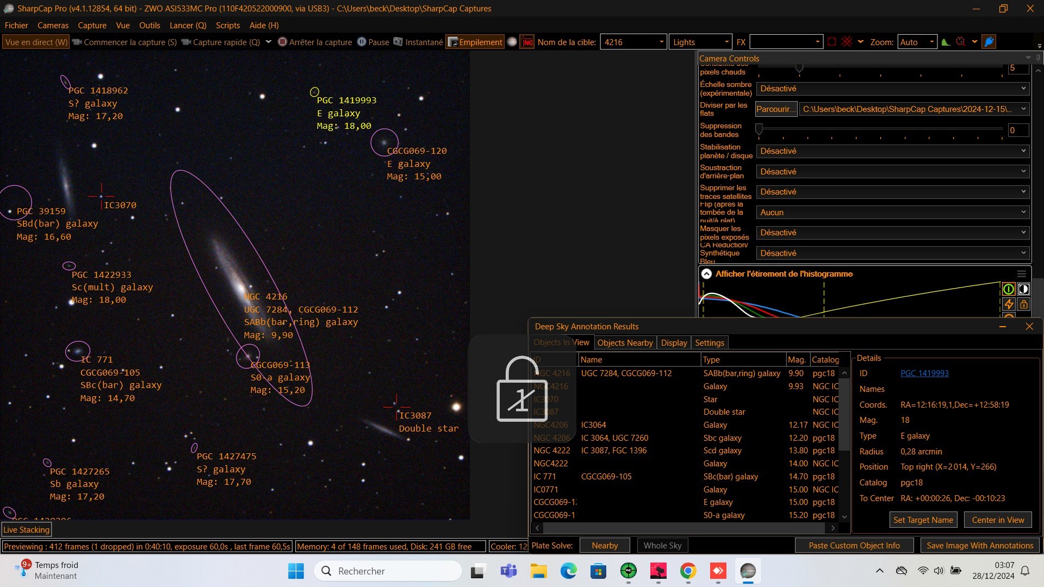Viewport: 1044px width, 587px height.
Task: Open the Zoom Auto dropdown
Action: click(931, 42)
